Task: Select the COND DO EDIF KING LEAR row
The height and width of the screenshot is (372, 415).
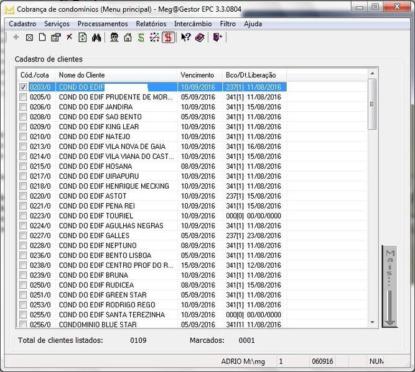Action: (x=99, y=127)
